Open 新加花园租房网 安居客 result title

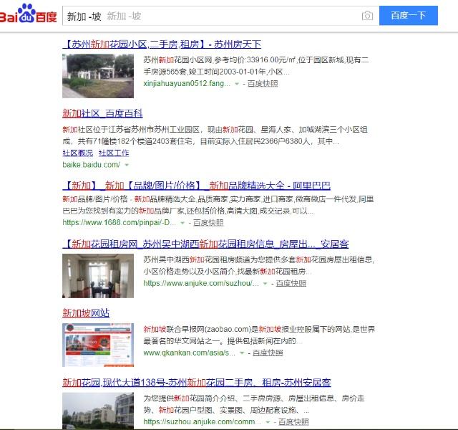[205, 244]
